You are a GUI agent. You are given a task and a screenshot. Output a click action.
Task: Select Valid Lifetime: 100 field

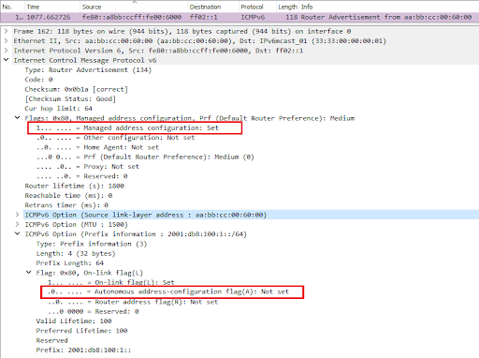(x=74, y=321)
